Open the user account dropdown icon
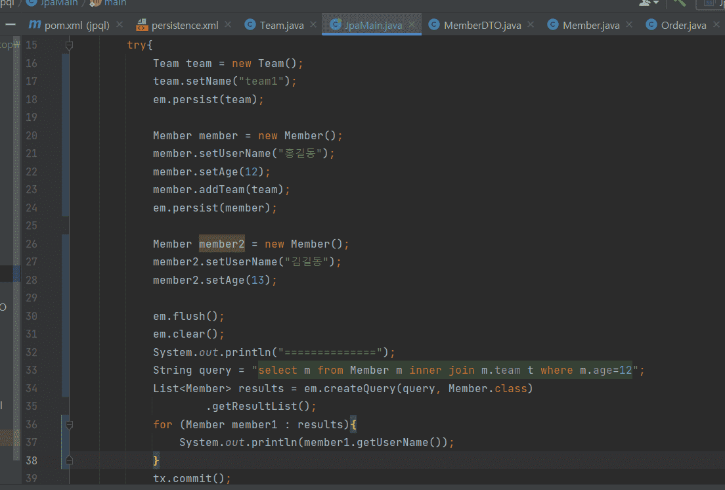 point(649,3)
